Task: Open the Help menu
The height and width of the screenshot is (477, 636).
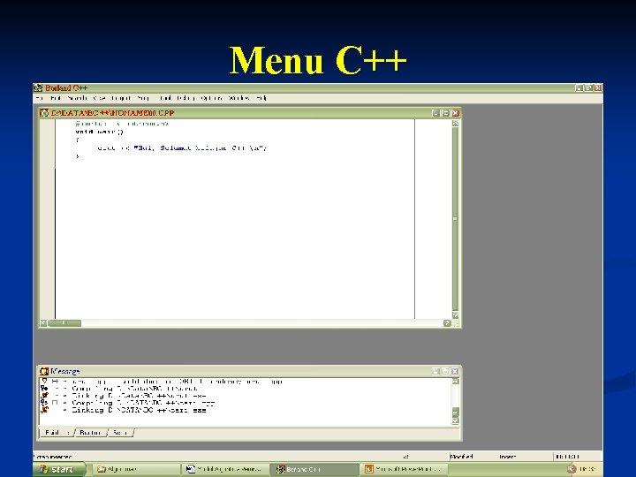Action: click(261, 98)
